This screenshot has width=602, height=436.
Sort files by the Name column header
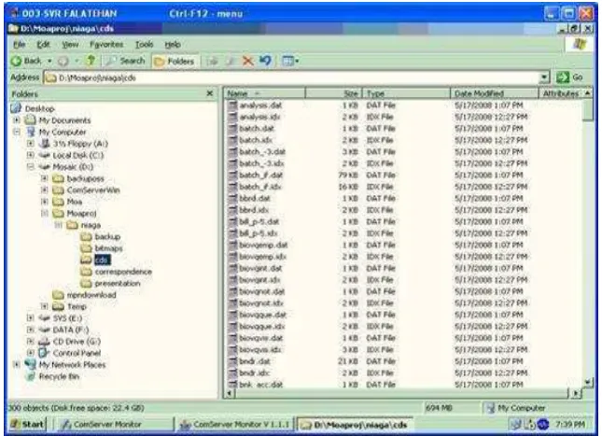tap(264, 93)
